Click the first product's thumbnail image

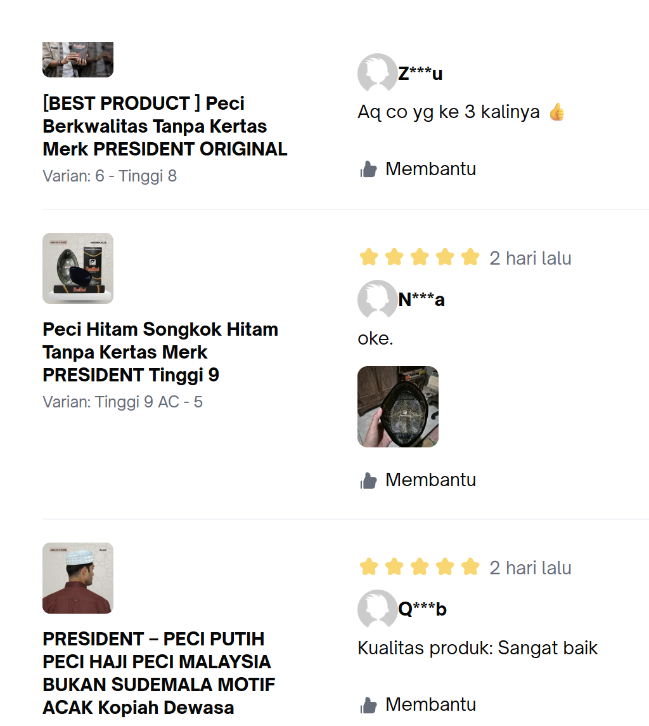coord(77,60)
